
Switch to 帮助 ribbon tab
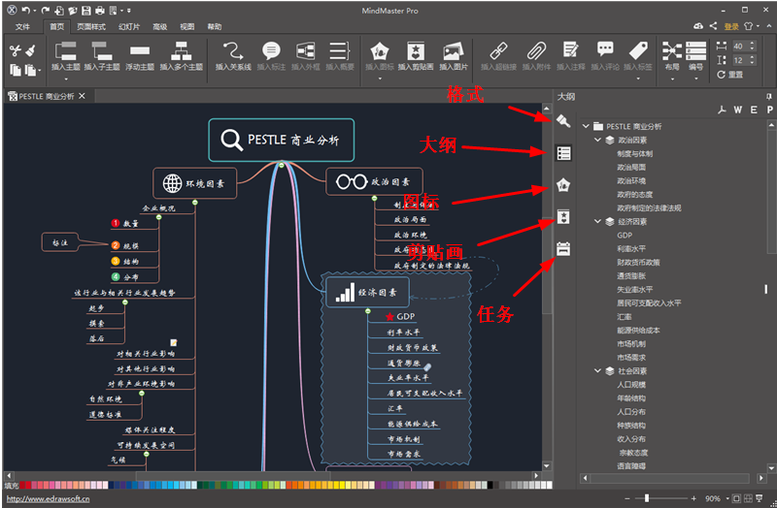[x=214, y=27]
